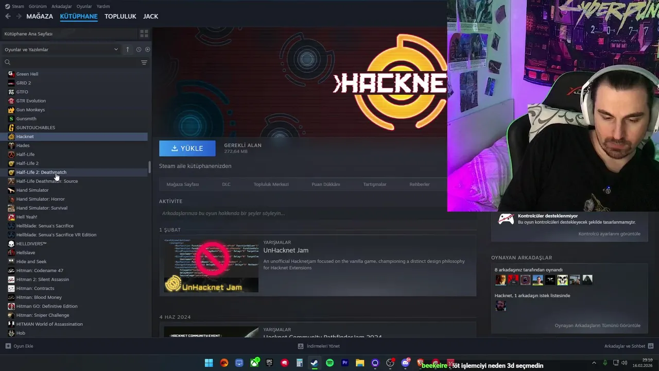Open the Xbox app taskbar icon
The image size is (659, 371).
pos(254,363)
